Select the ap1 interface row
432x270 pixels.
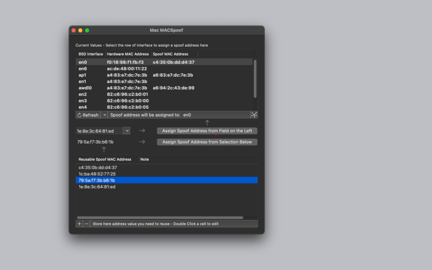[164, 75]
